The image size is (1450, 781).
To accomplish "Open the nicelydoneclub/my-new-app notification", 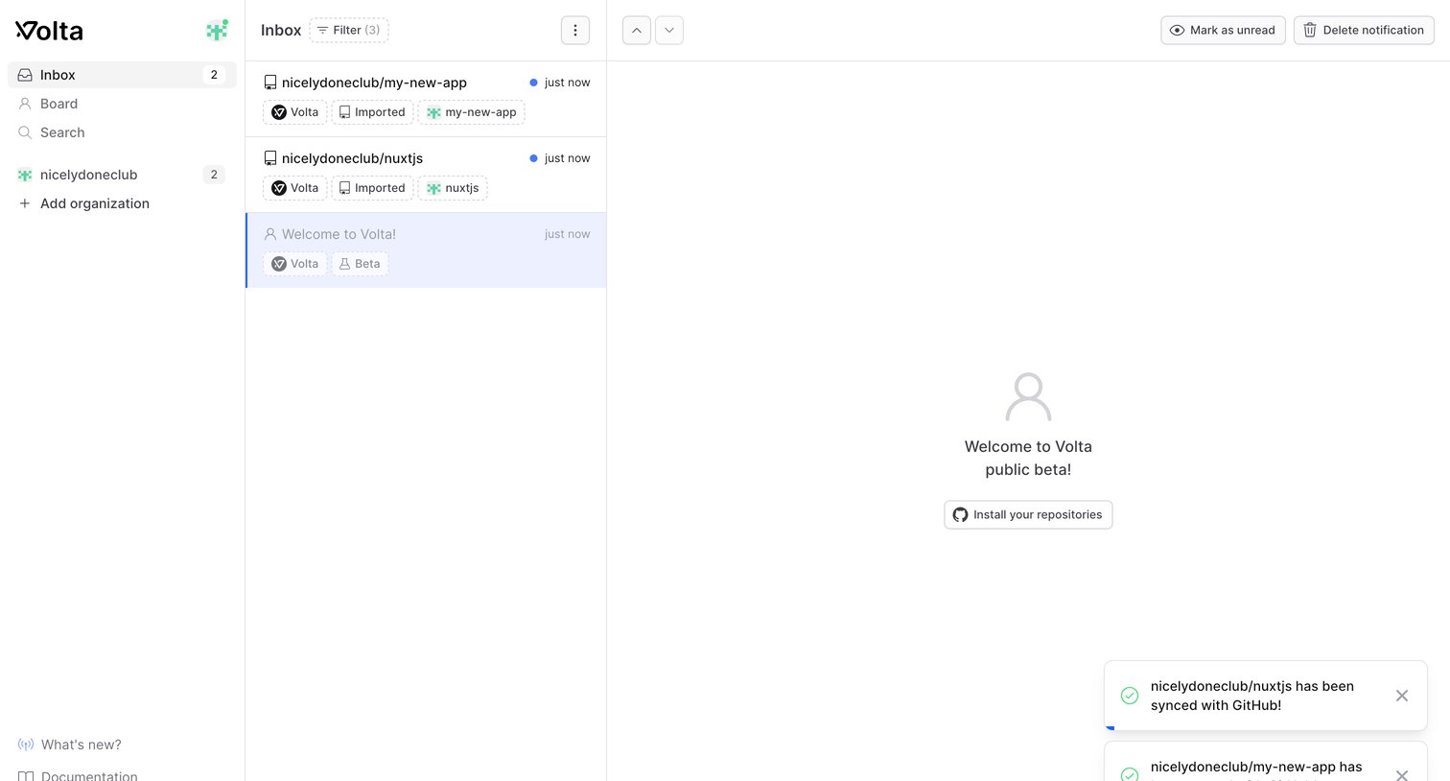I will pyautogui.click(x=426, y=99).
